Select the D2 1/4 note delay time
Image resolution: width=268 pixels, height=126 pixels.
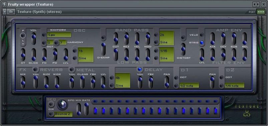click(x=235, y=86)
